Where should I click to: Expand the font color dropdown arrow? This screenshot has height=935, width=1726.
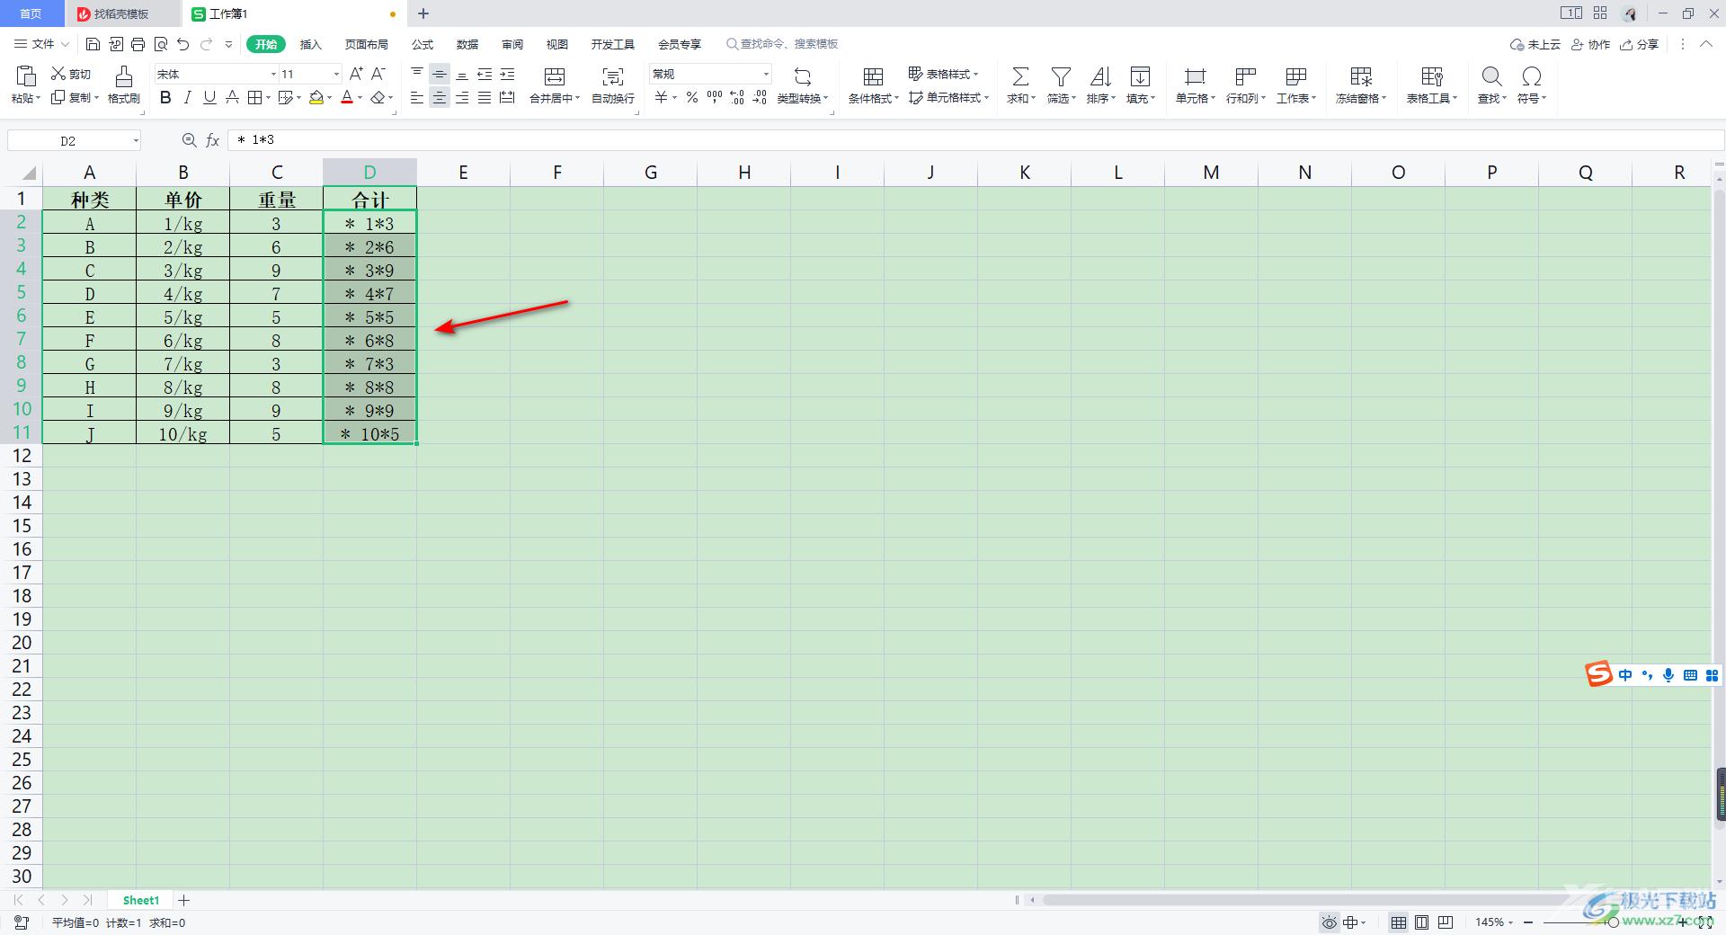(360, 98)
